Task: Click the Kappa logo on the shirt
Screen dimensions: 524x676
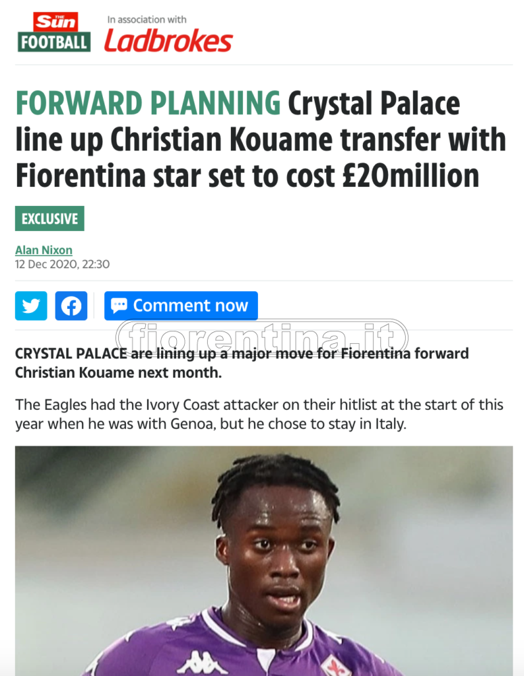Action: click(x=202, y=661)
